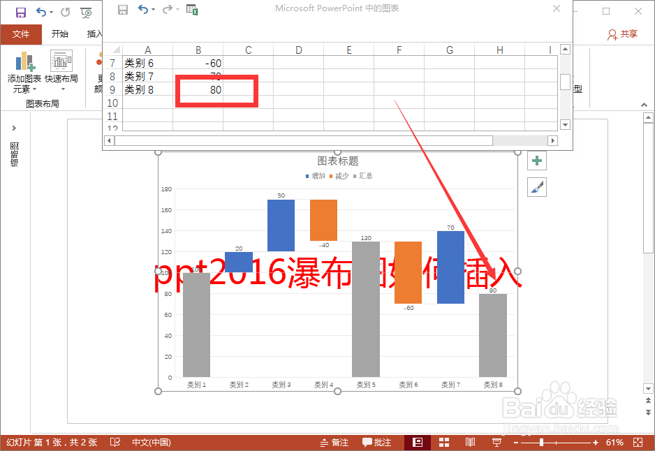Switch to Slide Sorter view

click(444, 442)
